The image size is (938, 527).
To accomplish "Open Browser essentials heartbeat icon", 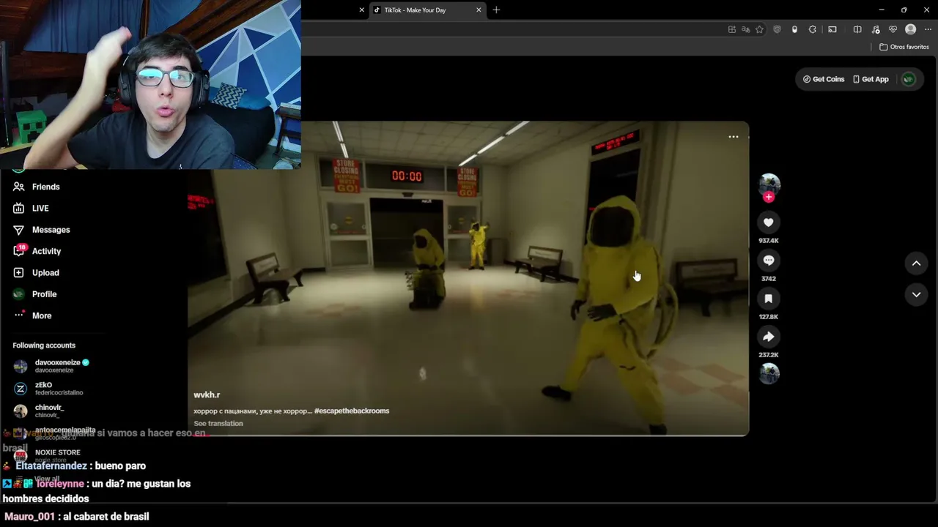I will 893,29.
